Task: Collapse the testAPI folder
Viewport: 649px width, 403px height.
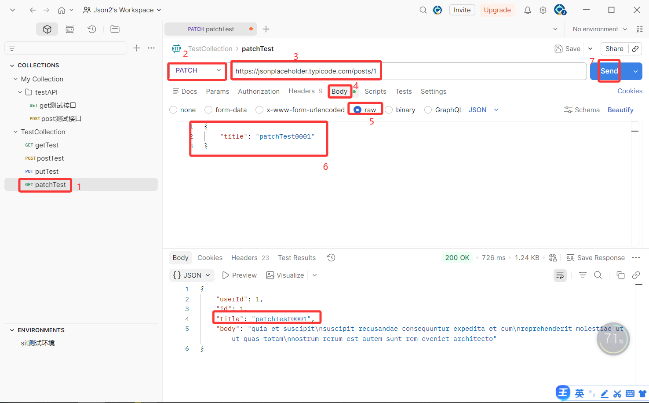Action: coord(20,92)
